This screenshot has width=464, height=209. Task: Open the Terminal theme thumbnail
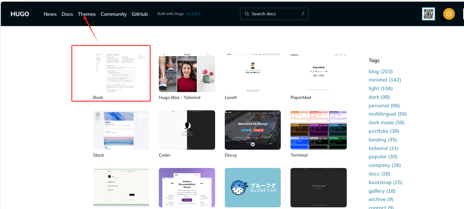(318, 130)
